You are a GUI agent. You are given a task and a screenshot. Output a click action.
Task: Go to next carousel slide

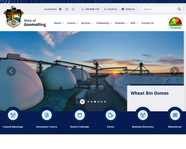pos(175,71)
